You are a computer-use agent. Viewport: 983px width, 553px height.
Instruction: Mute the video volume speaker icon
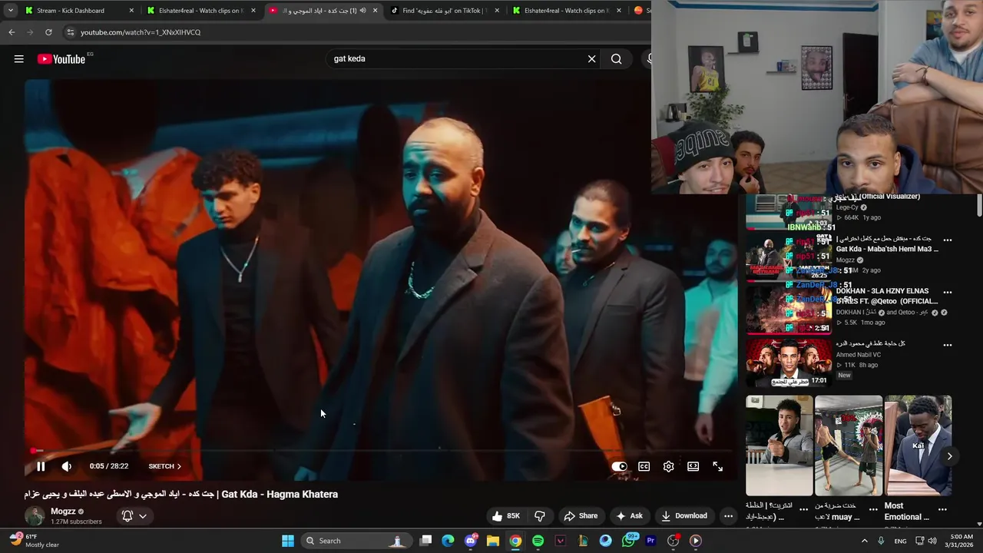click(x=67, y=466)
